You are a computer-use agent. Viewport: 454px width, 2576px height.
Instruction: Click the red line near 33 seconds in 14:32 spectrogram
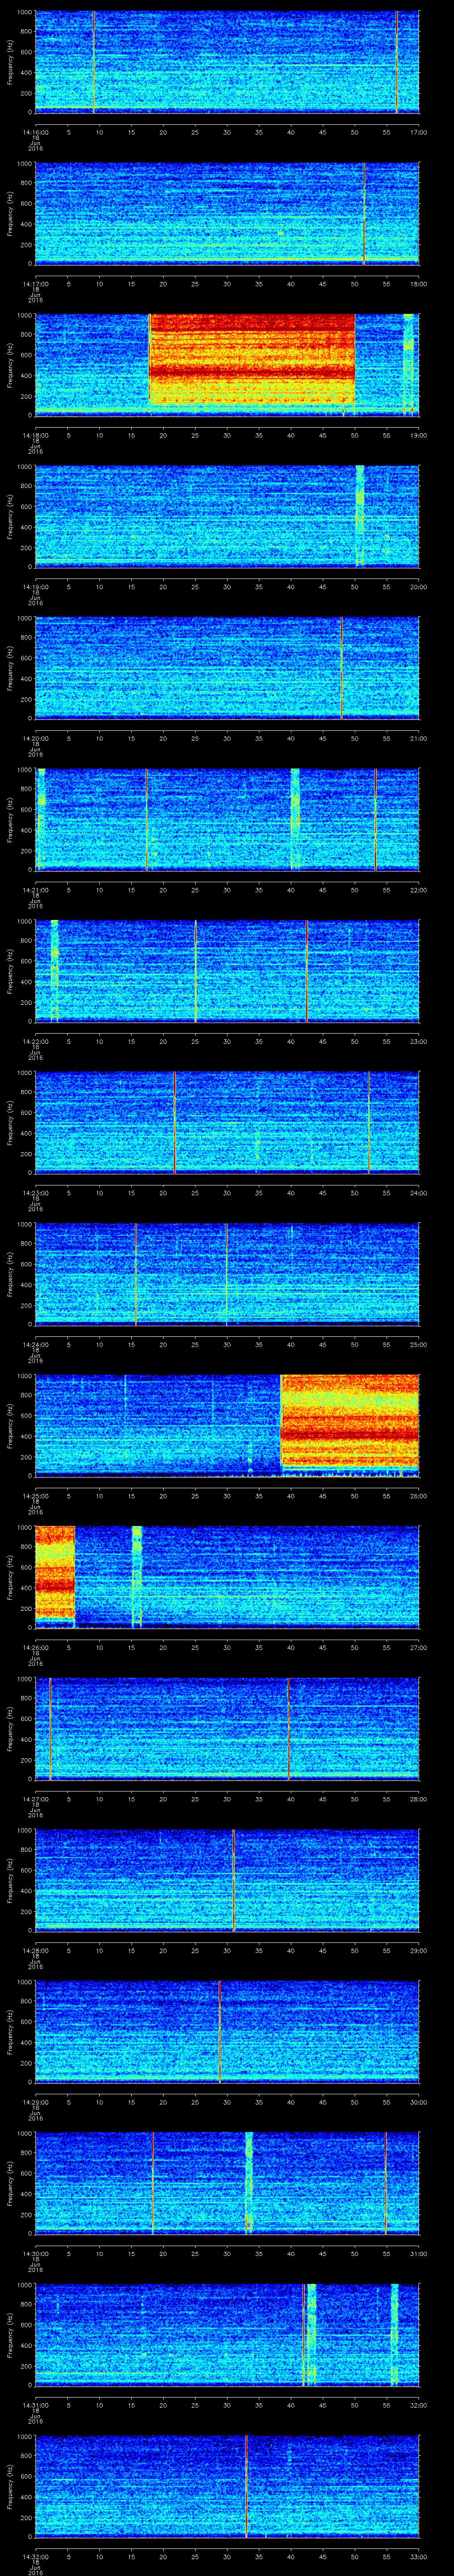246,2486
